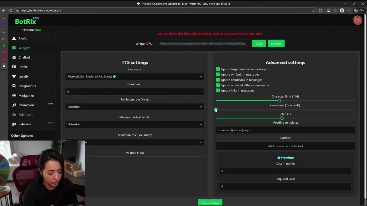Open Referrals section in sidebar
This screenshot has height=206, width=367.
[25, 124]
